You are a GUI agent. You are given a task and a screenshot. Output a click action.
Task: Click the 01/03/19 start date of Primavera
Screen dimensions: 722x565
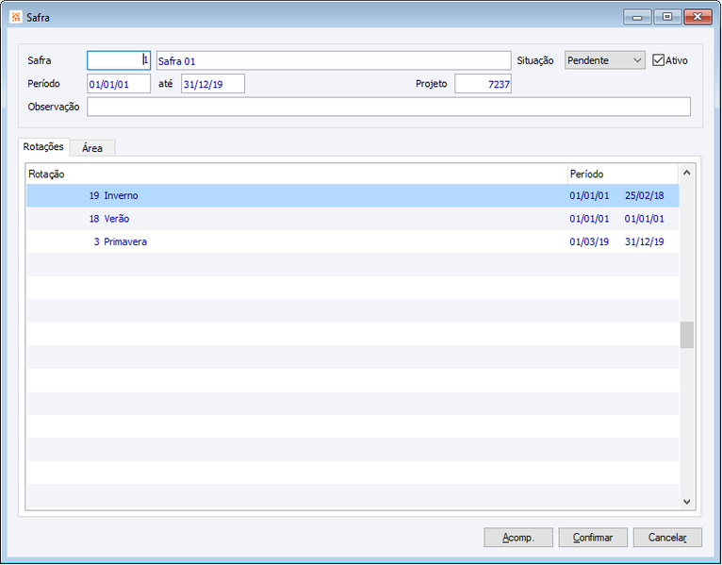click(x=589, y=241)
